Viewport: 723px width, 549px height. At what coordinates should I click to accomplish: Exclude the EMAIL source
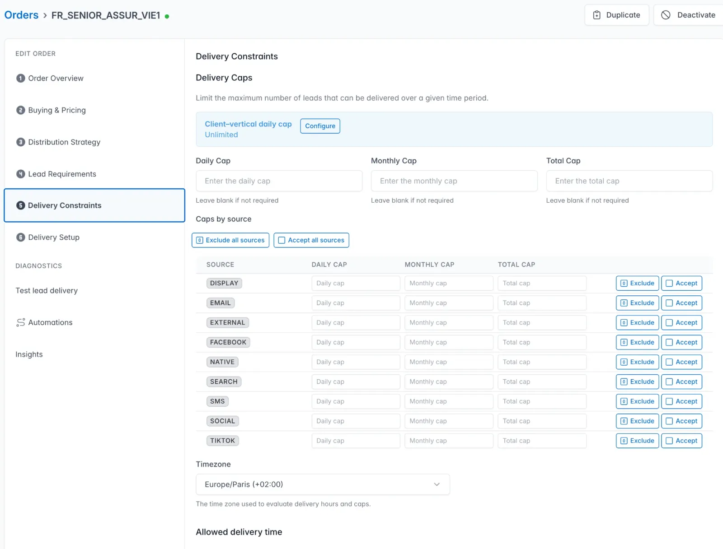tap(637, 303)
